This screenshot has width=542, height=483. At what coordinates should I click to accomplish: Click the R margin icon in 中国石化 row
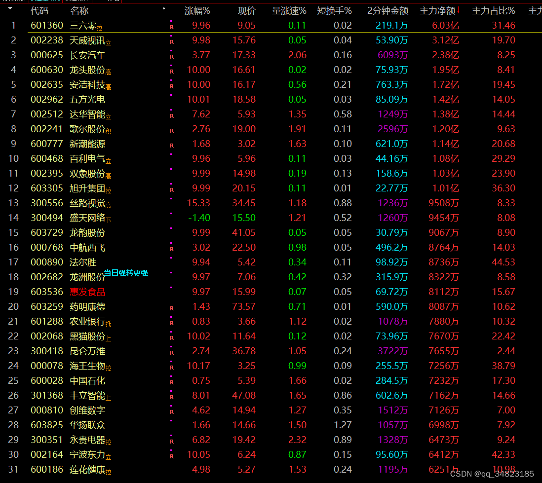(x=172, y=382)
